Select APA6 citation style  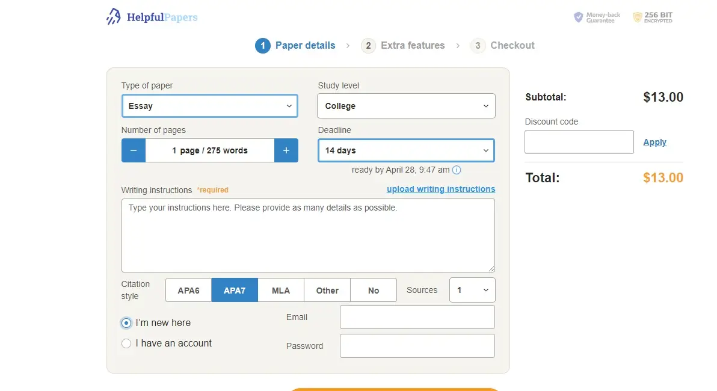[x=188, y=291]
